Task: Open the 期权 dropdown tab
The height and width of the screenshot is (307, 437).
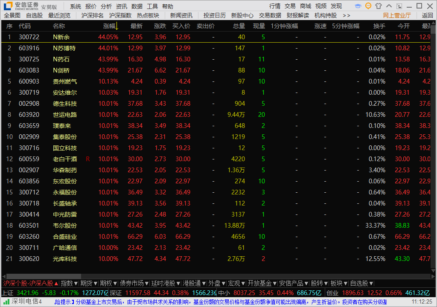Action: tap(108, 283)
